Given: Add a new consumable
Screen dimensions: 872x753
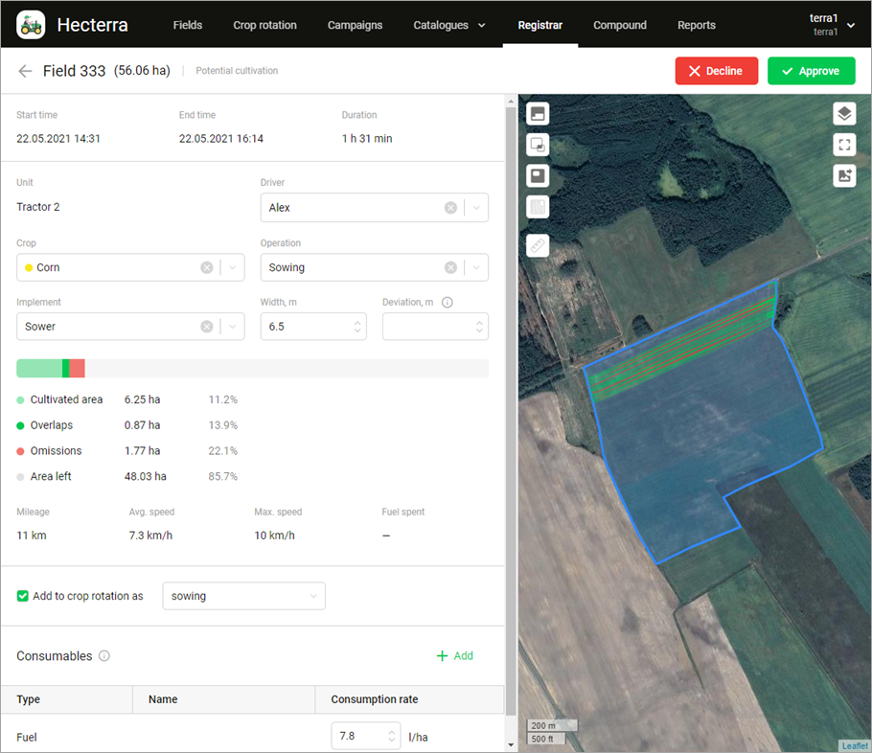Looking at the screenshot, I should pos(454,656).
